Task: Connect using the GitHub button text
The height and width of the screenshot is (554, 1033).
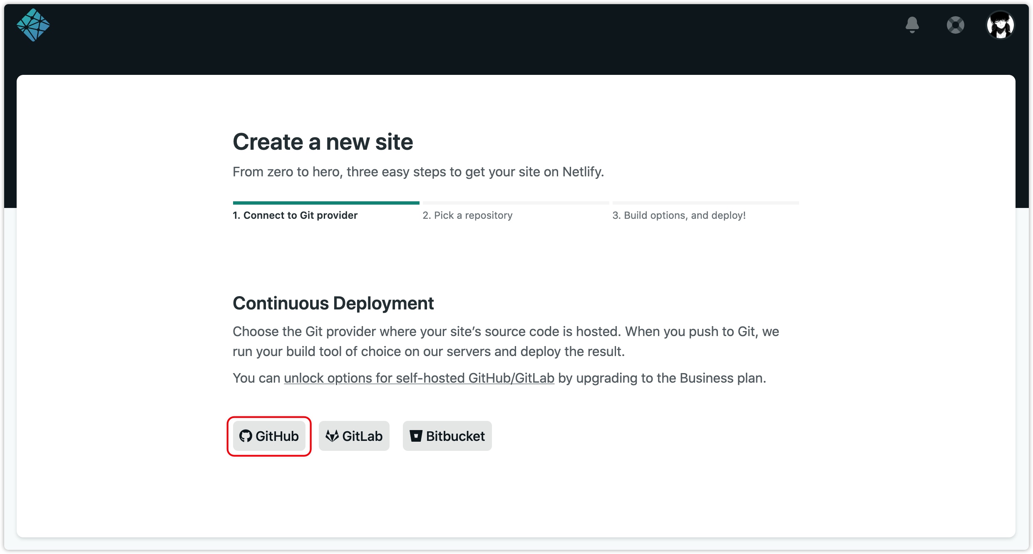Action: click(277, 436)
